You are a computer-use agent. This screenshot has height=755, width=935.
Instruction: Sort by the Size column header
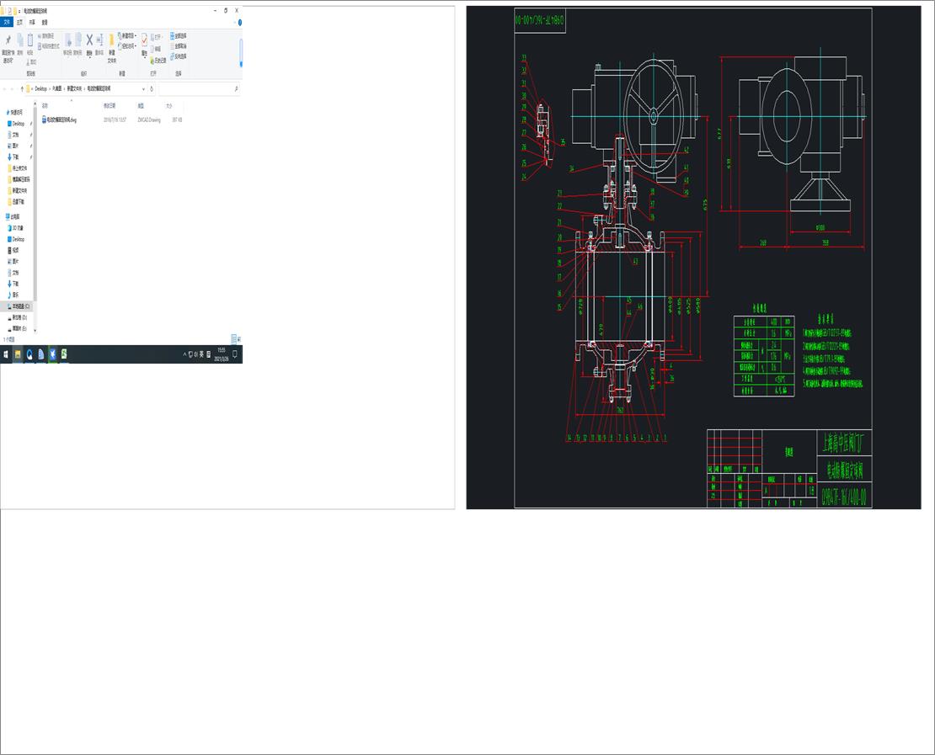pyautogui.click(x=168, y=105)
